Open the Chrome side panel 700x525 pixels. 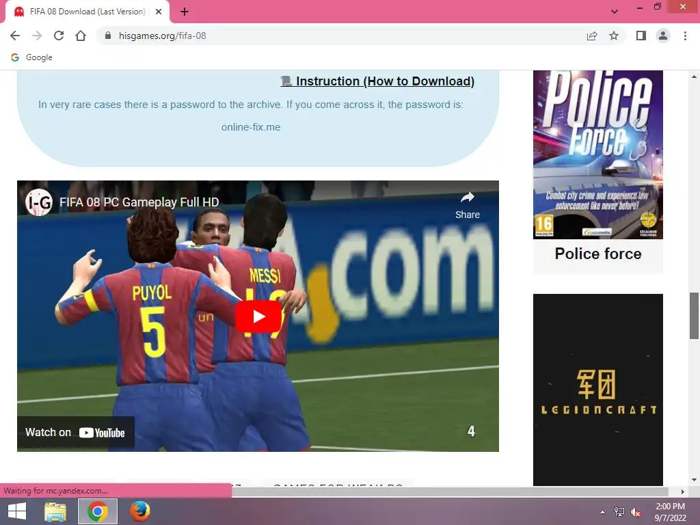click(641, 36)
